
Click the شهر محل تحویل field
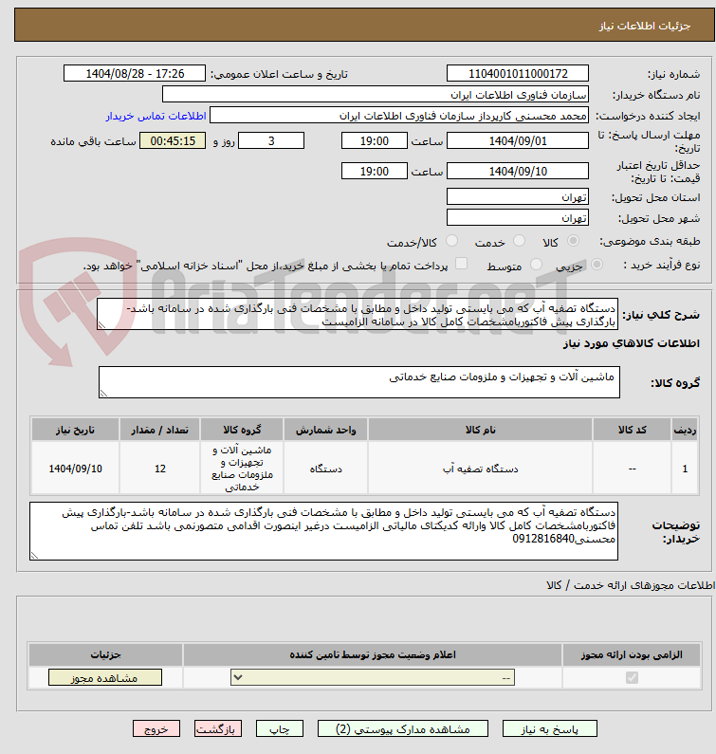pyautogui.click(x=518, y=217)
